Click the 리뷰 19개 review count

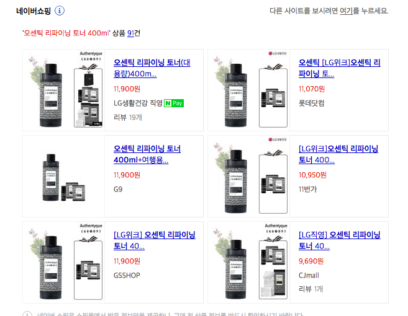pyautogui.click(x=128, y=117)
